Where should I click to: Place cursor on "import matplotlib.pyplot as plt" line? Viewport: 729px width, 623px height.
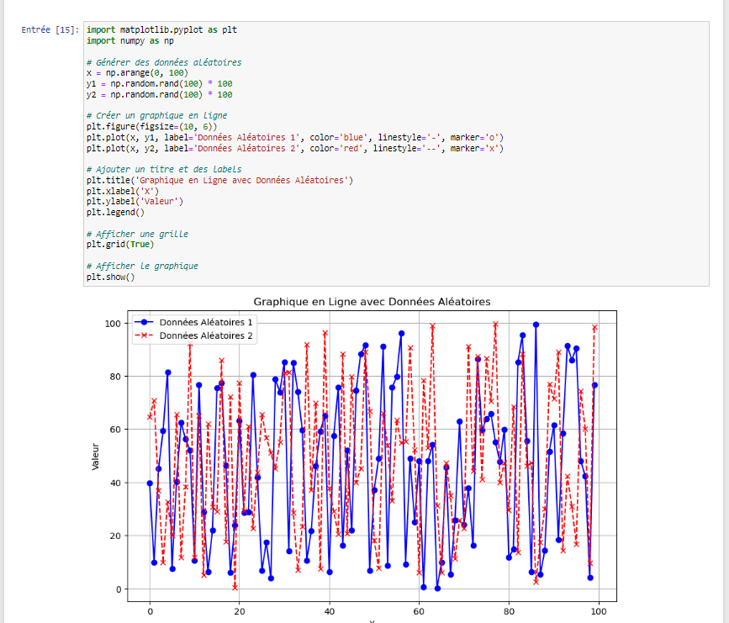pyautogui.click(x=161, y=29)
